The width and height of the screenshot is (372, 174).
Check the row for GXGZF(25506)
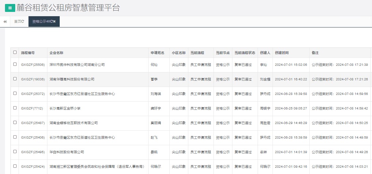(15, 65)
